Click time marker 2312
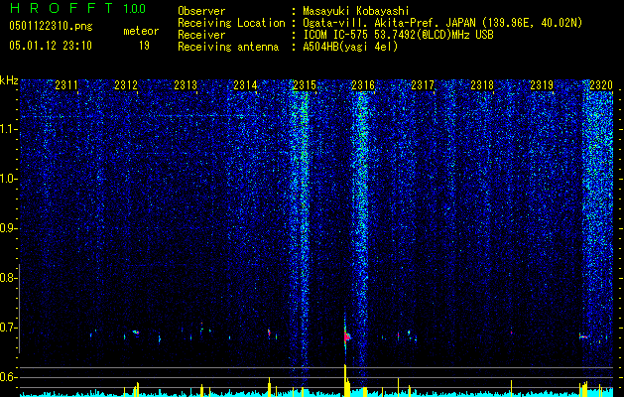 tap(126, 85)
